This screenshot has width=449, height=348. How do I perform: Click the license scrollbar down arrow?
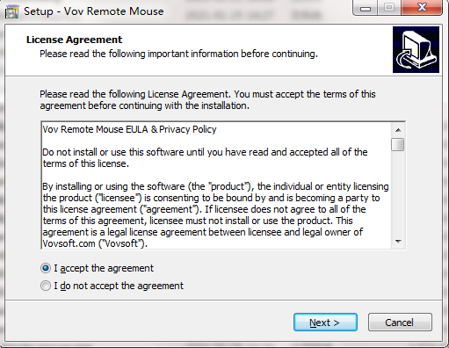click(x=398, y=242)
